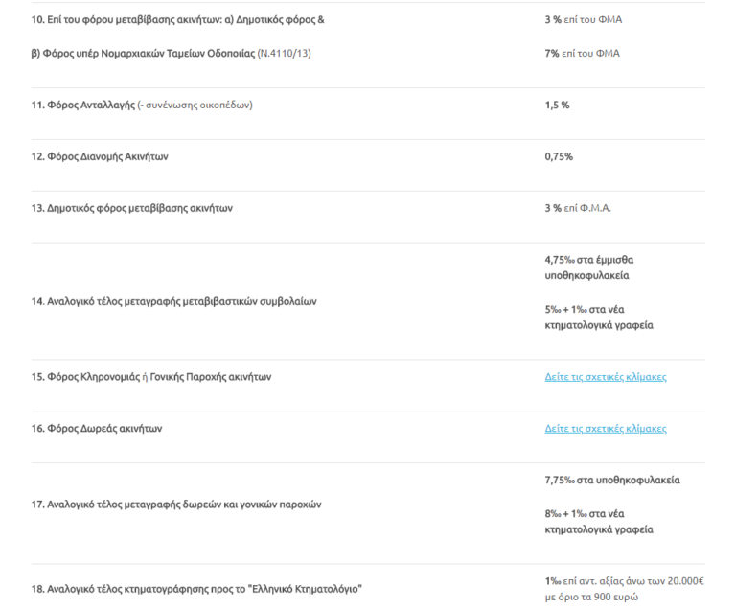Select the "11. Φόρος Ανταλλαγής" row label
The height and width of the screenshot is (611, 736).
tap(134, 105)
